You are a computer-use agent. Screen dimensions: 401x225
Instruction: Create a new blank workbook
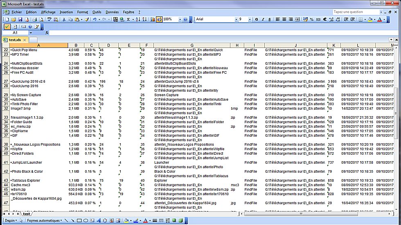click(7, 20)
